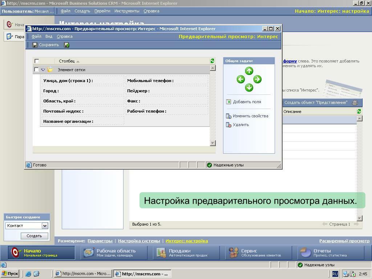Click the folder icon beside Элемент сетки
The width and height of the screenshot is (372, 279).
[50, 69]
